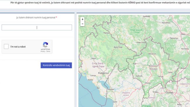Click Краљево label on the map
Viewport: 190px width, 107px height.
[146, 16]
